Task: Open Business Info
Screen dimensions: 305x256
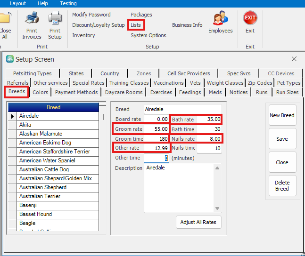Action: tap(187, 25)
